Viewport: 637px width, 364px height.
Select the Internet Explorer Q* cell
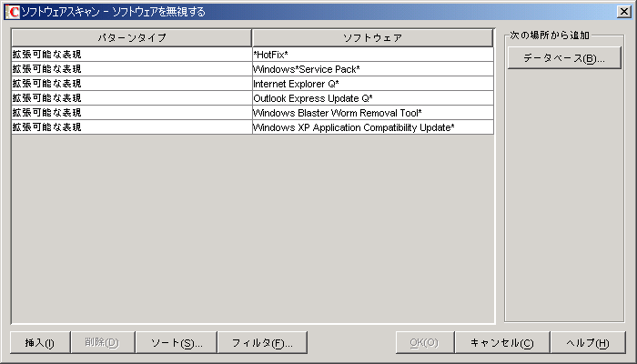click(372, 84)
